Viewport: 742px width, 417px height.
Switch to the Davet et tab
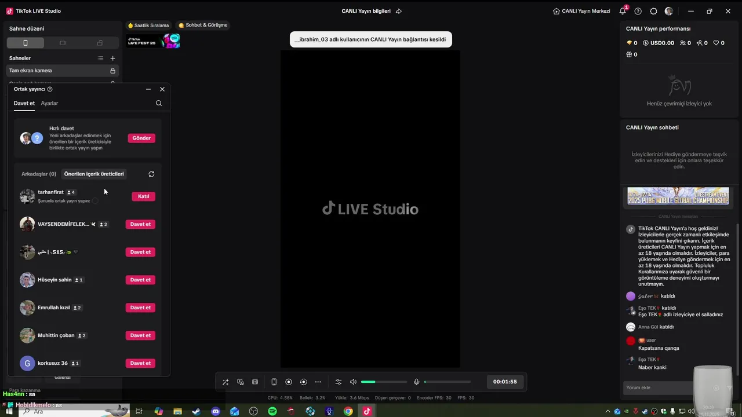click(24, 103)
